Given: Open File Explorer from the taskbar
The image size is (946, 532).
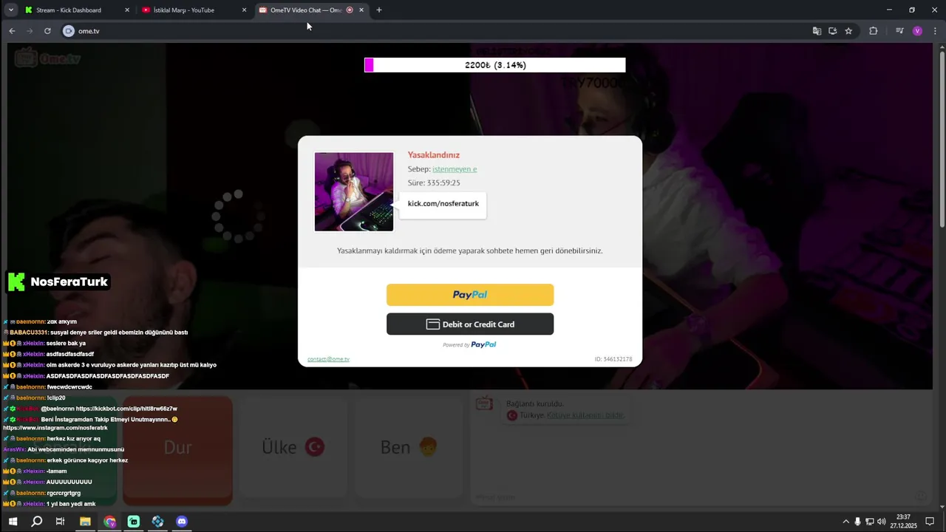Looking at the screenshot, I should pos(85,522).
